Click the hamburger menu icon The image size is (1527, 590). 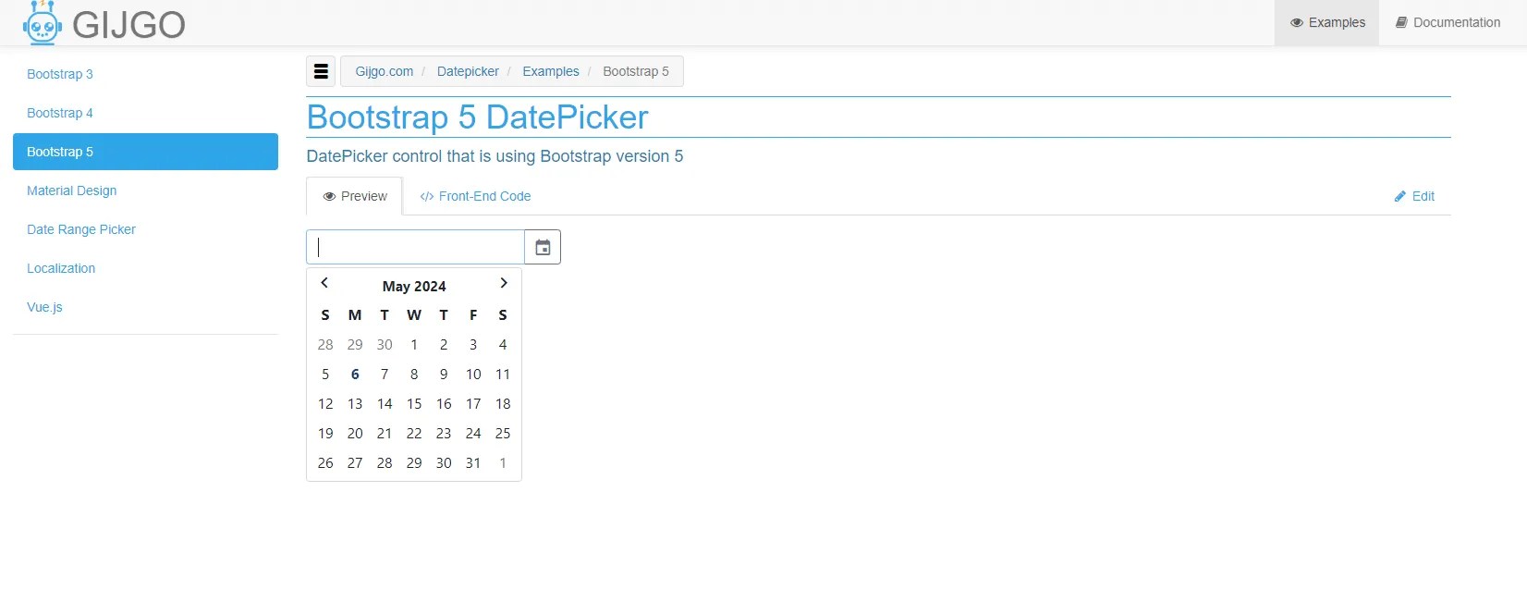(322, 71)
